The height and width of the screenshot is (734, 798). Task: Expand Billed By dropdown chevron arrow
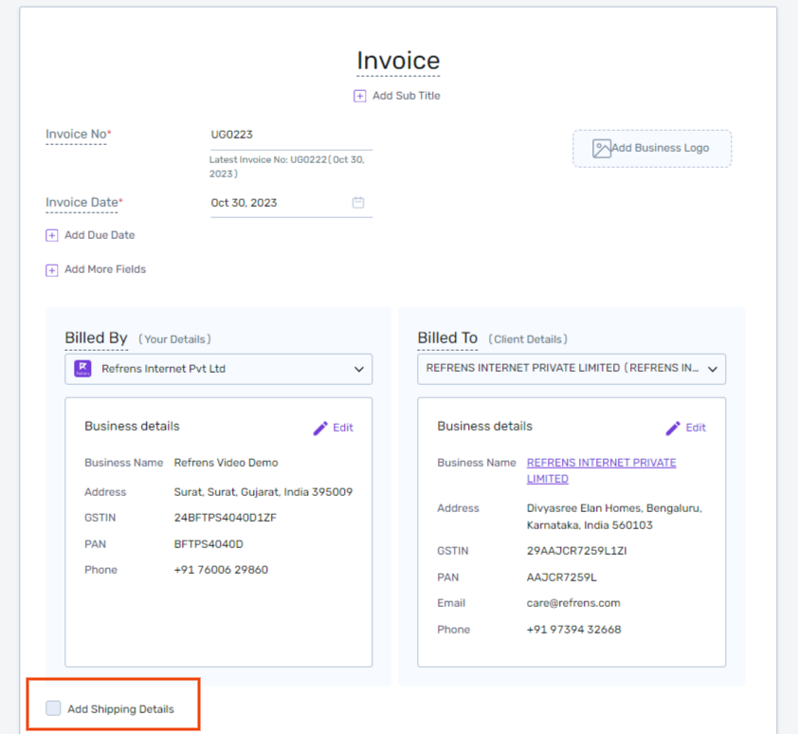point(359,369)
